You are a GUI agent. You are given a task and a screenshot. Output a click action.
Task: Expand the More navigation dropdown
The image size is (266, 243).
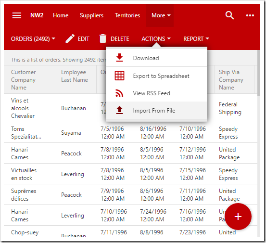click(x=160, y=15)
